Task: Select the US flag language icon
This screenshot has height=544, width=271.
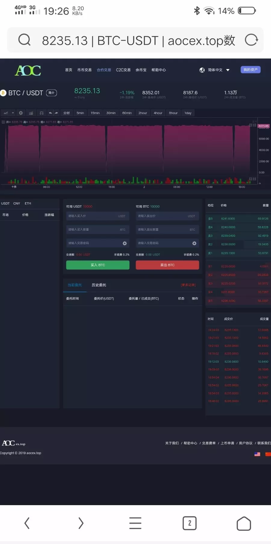Action: click(x=257, y=454)
